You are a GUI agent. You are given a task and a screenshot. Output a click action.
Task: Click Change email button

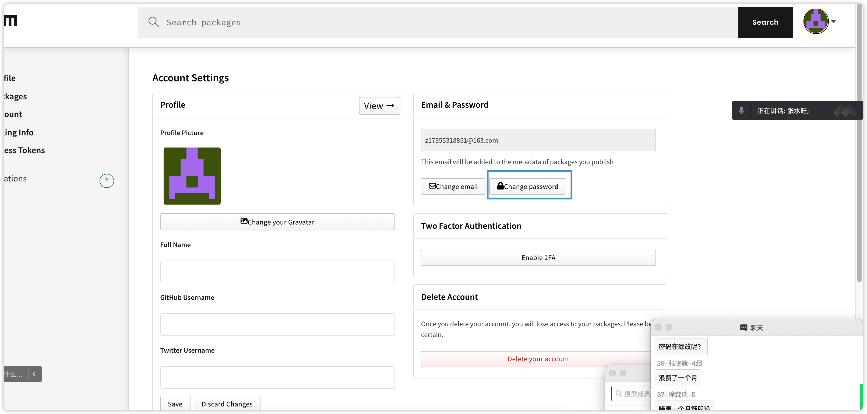[x=453, y=187]
